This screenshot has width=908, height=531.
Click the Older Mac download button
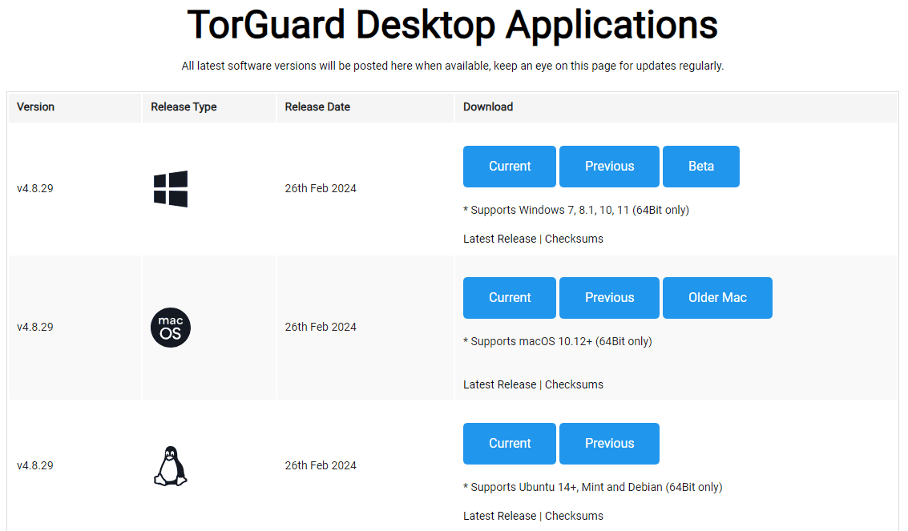pos(716,297)
